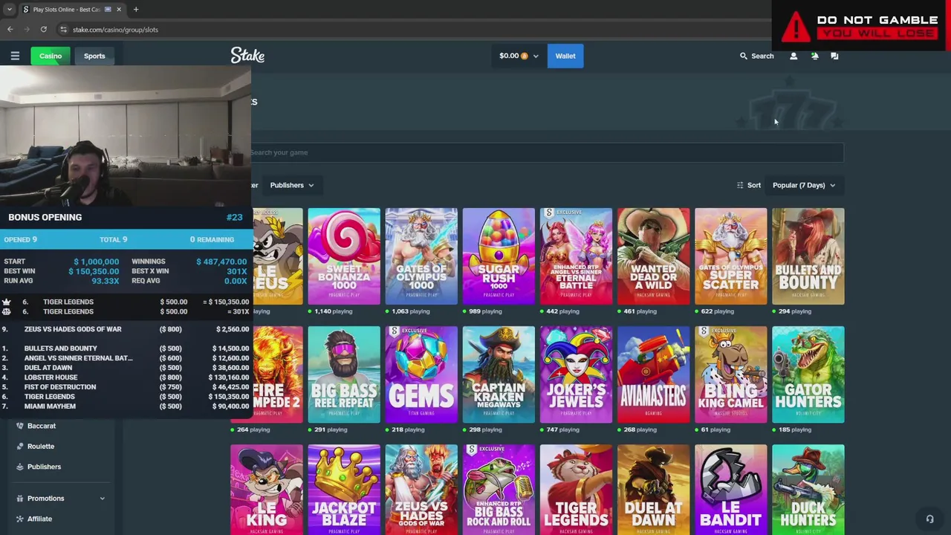
Task: Reload the page in the browser
Action: [44, 30]
